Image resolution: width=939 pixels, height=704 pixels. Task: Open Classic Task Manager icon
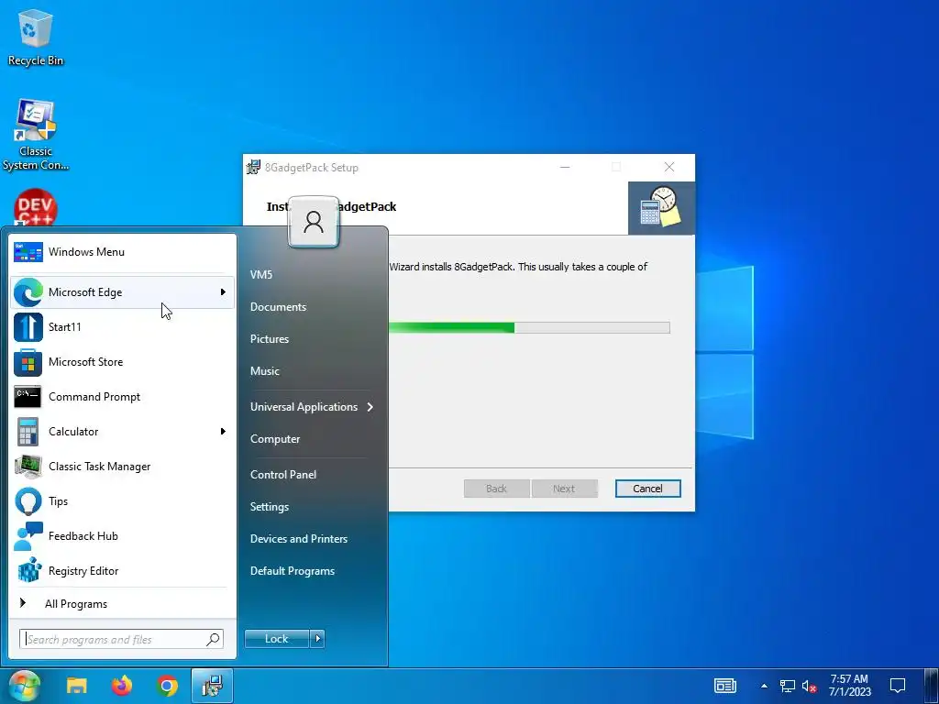28,467
